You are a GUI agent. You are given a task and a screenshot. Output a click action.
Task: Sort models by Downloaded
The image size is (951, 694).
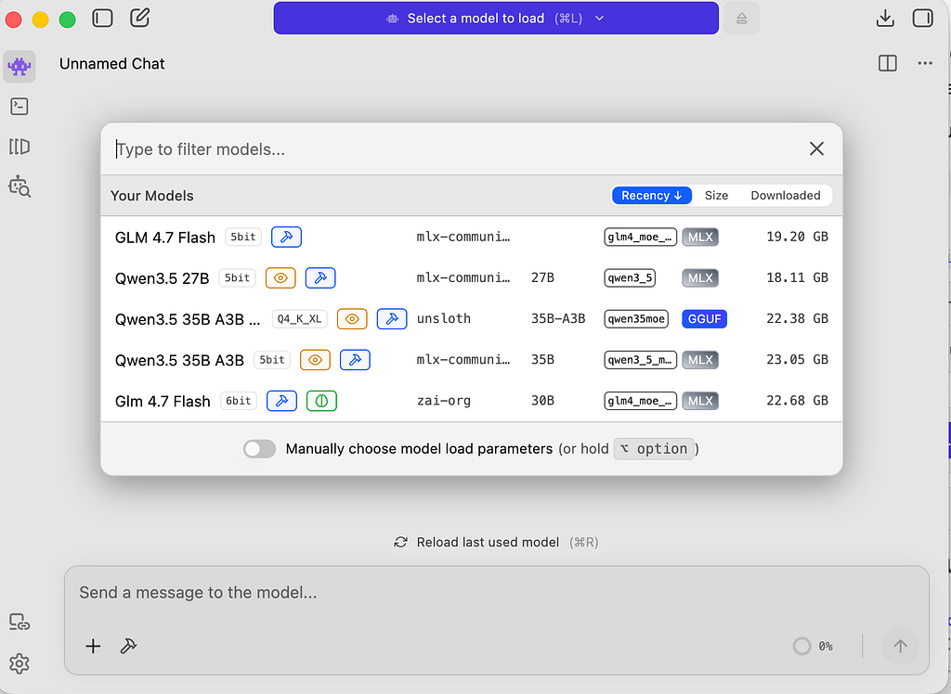pos(786,195)
